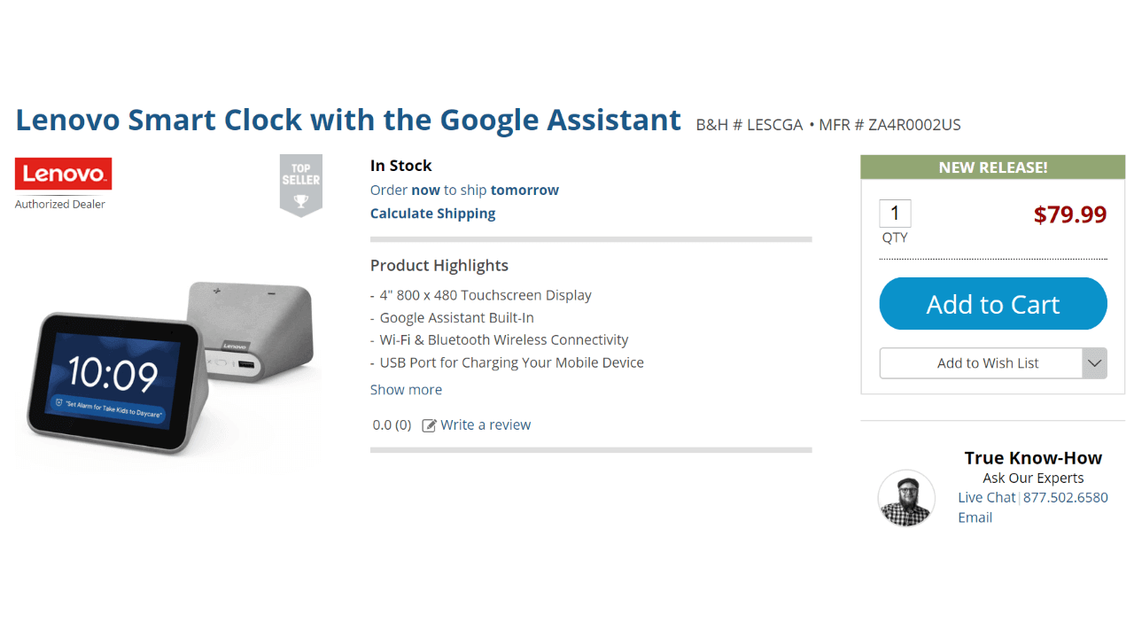
Task: Expand the Add to Wish List dropdown arrow
Action: tap(1095, 363)
